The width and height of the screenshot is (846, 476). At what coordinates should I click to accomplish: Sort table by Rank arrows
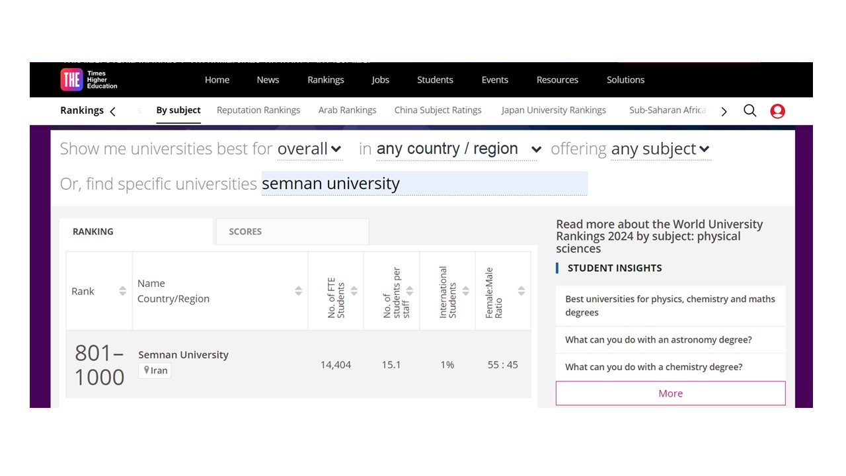pos(122,291)
